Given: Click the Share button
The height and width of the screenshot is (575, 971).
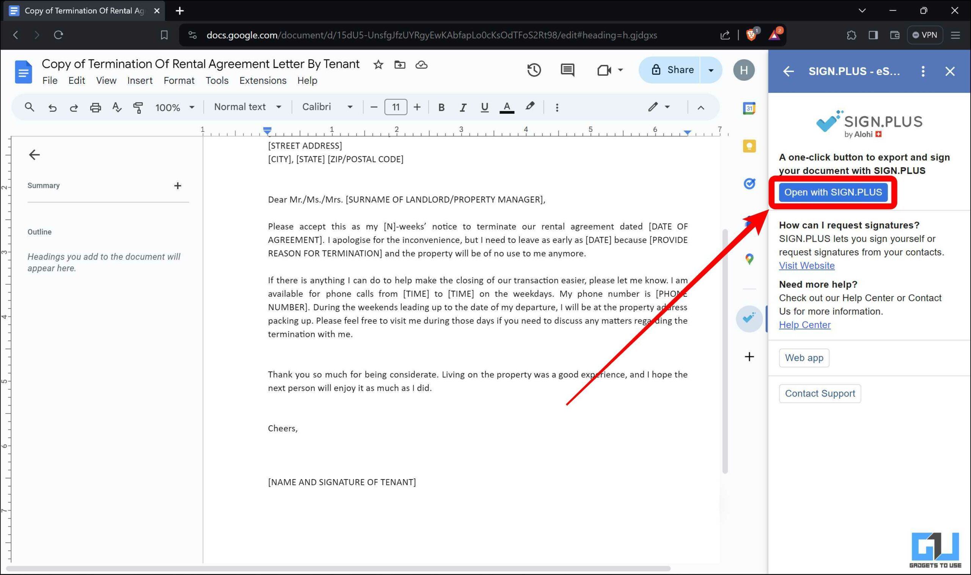Looking at the screenshot, I should (x=669, y=70).
